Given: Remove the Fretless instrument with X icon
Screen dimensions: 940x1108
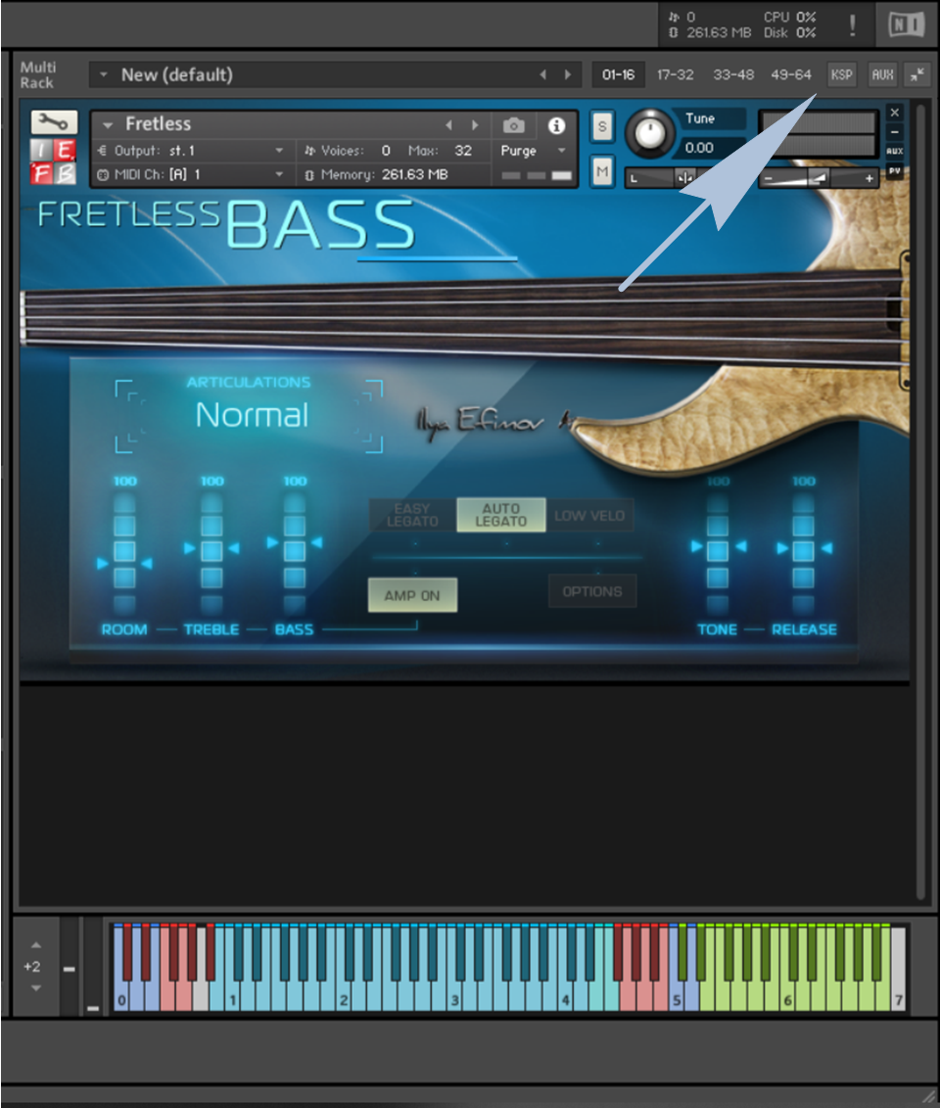Looking at the screenshot, I should tap(895, 113).
